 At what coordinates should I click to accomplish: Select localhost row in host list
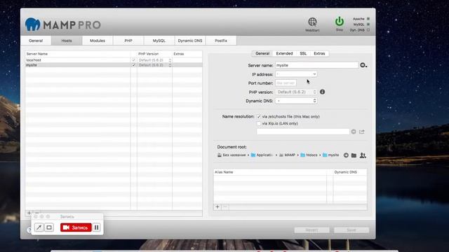pos(114,60)
